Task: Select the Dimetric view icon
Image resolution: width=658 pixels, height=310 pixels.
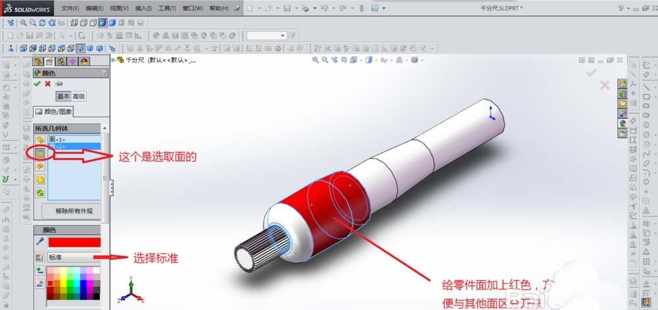Action: tap(100, 48)
